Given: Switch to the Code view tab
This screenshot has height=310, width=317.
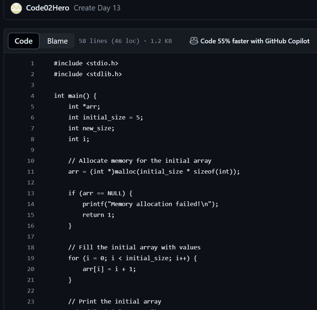Looking at the screenshot, I should (24, 41).
